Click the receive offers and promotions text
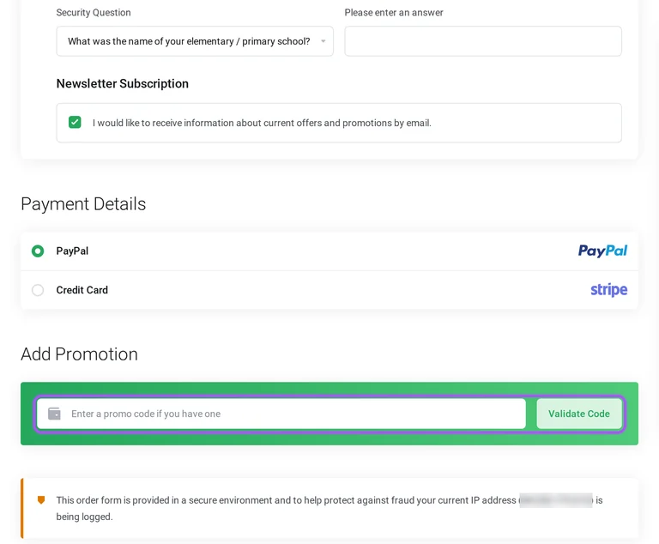659x544 pixels. point(262,123)
